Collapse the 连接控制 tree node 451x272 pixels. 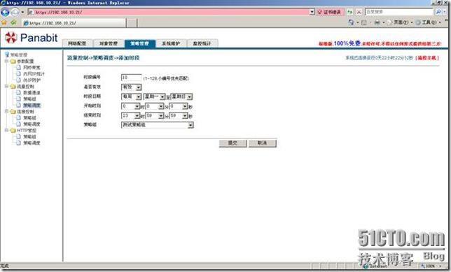[6, 111]
